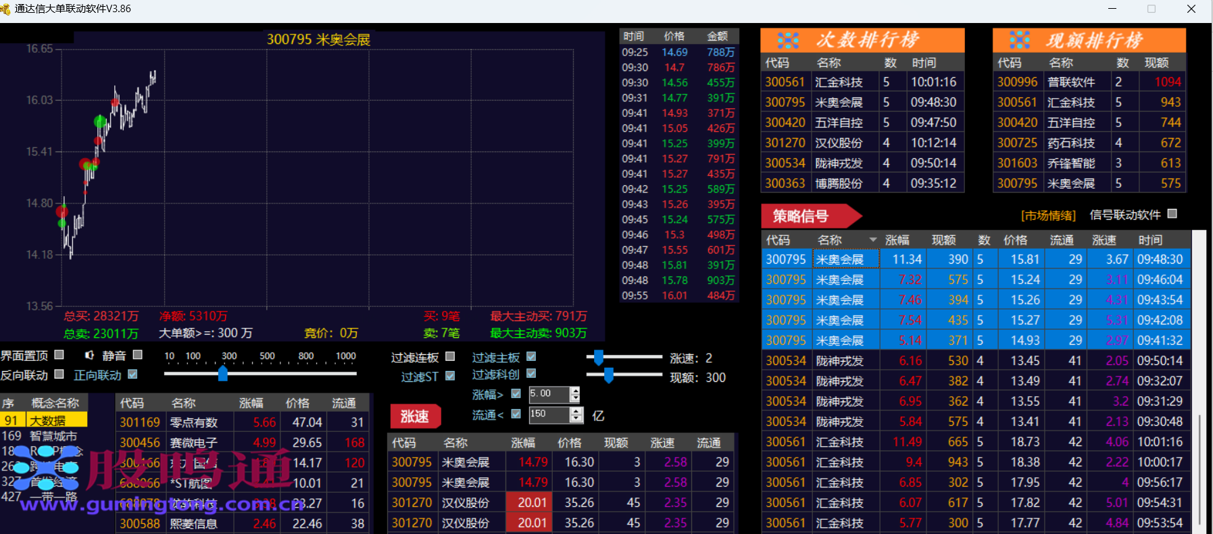Image resolution: width=1213 pixels, height=534 pixels.
Task: Disable the 过滤主板 checkbox
Action: (531, 356)
